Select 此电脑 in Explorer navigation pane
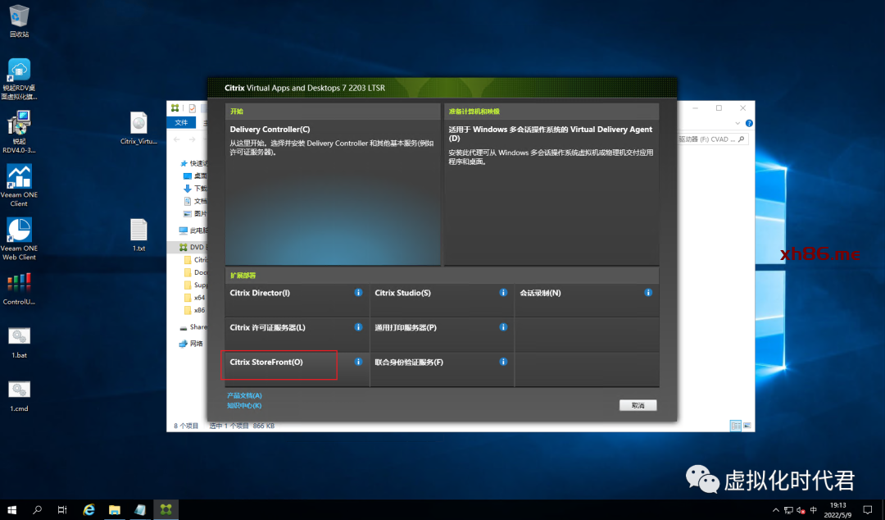Screen dimensions: 885x520 [x=193, y=230]
